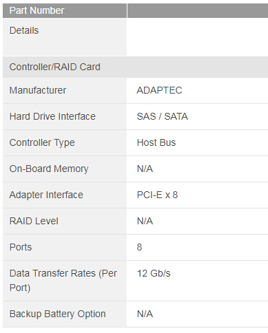
Task: Select the Manufacturer label
Action: (38, 90)
